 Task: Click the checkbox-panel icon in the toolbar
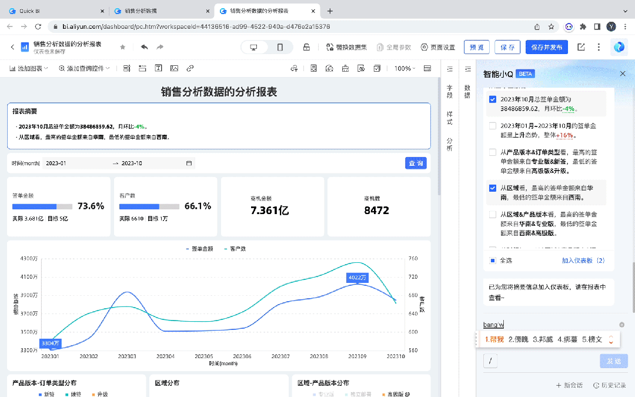click(x=377, y=68)
